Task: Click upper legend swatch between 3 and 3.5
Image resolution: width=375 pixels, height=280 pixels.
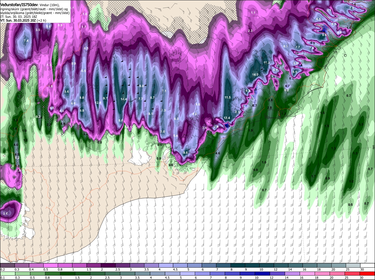Action: coord(137,265)
